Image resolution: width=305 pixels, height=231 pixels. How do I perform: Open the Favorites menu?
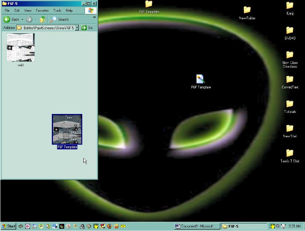click(42, 11)
